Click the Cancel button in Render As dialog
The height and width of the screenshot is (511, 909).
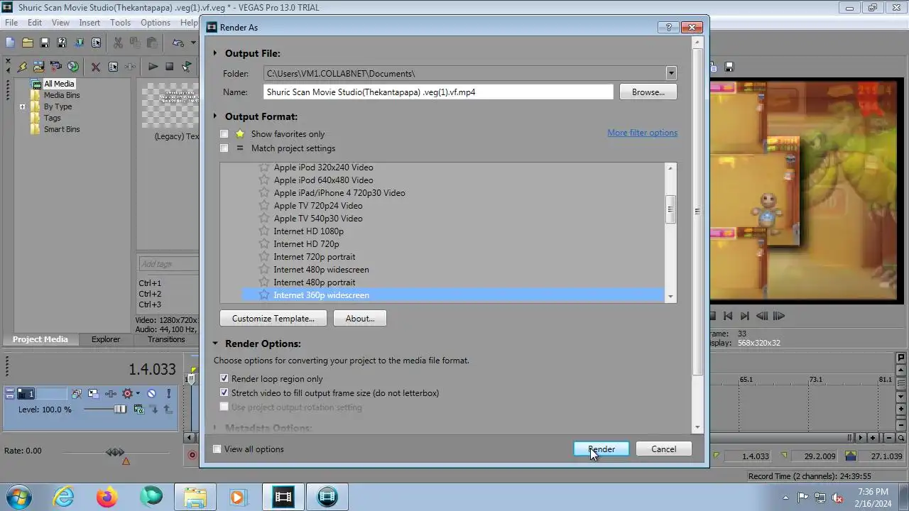[x=664, y=449]
